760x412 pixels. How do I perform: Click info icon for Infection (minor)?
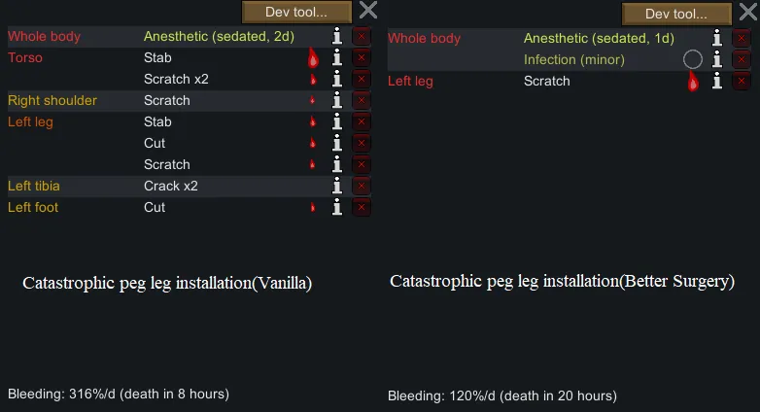[717, 60]
